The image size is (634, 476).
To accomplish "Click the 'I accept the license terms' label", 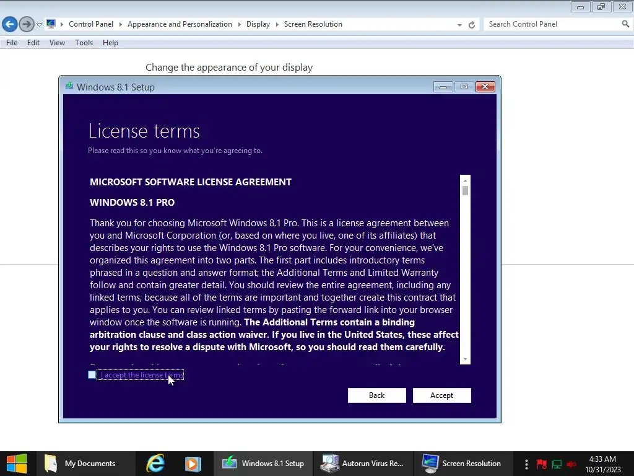I will pyautogui.click(x=142, y=375).
